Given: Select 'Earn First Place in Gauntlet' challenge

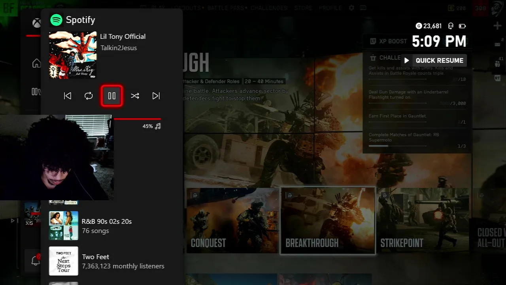Looking at the screenshot, I should tap(417, 119).
